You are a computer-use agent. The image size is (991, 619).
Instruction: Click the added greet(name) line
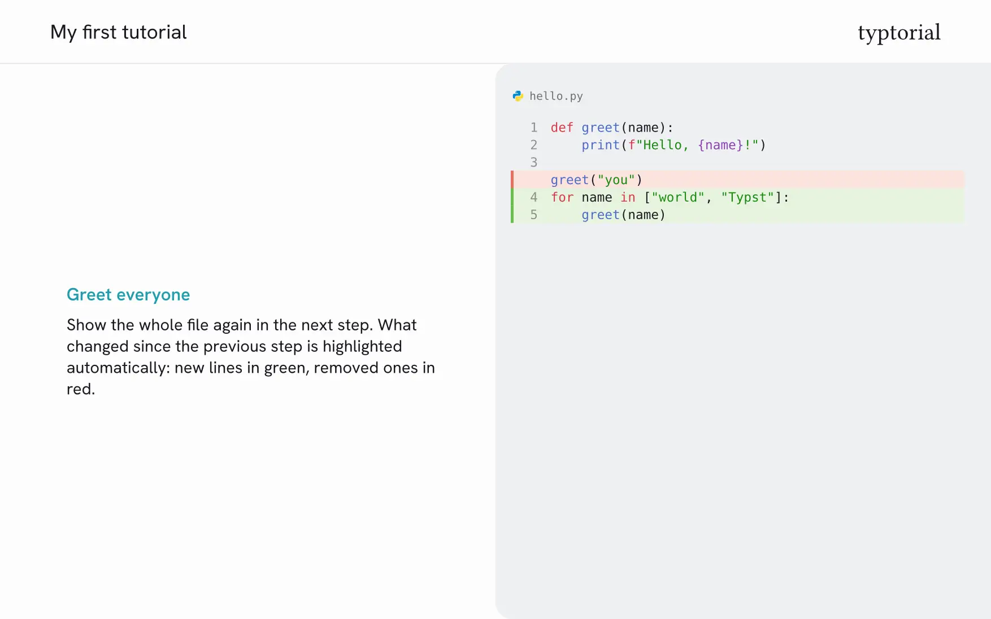click(x=738, y=215)
